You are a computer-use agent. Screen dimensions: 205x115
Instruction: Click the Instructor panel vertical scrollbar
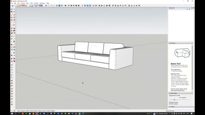point(192,67)
